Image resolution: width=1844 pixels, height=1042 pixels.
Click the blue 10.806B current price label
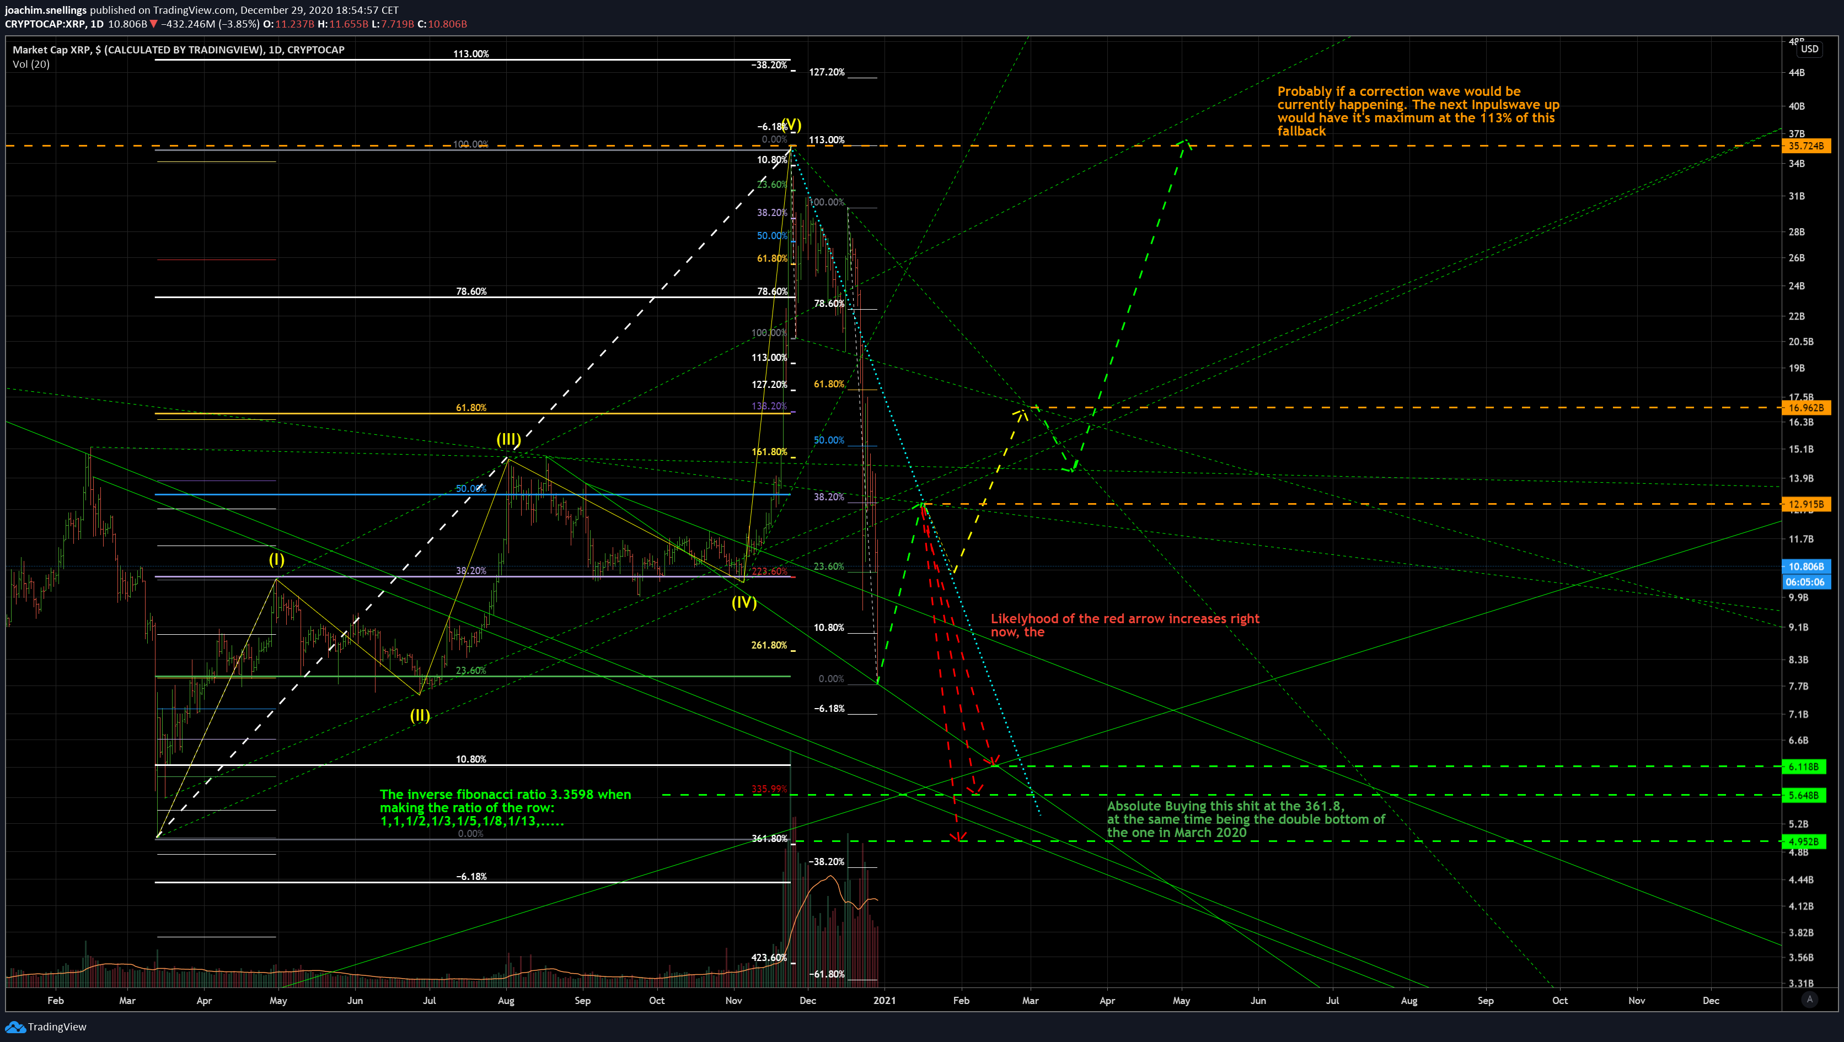point(1805,566)
